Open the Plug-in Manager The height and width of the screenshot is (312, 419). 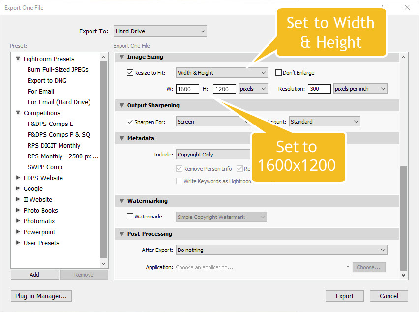[x=41, y=296]
